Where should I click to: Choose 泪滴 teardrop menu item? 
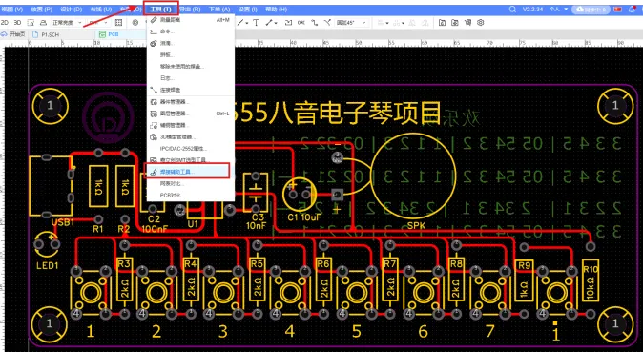coord(190,43)
